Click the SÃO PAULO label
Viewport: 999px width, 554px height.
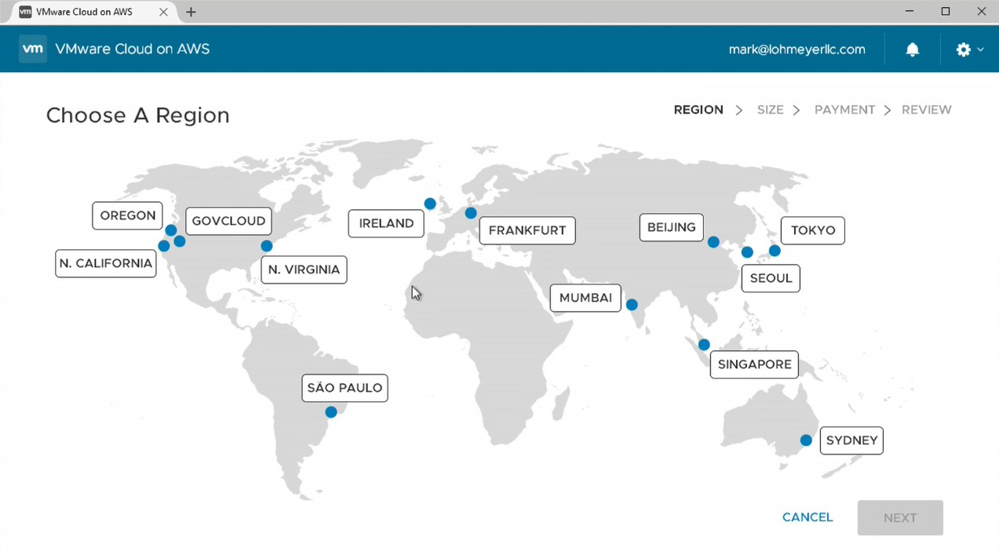pyautogui.click(x=345, y=388)
